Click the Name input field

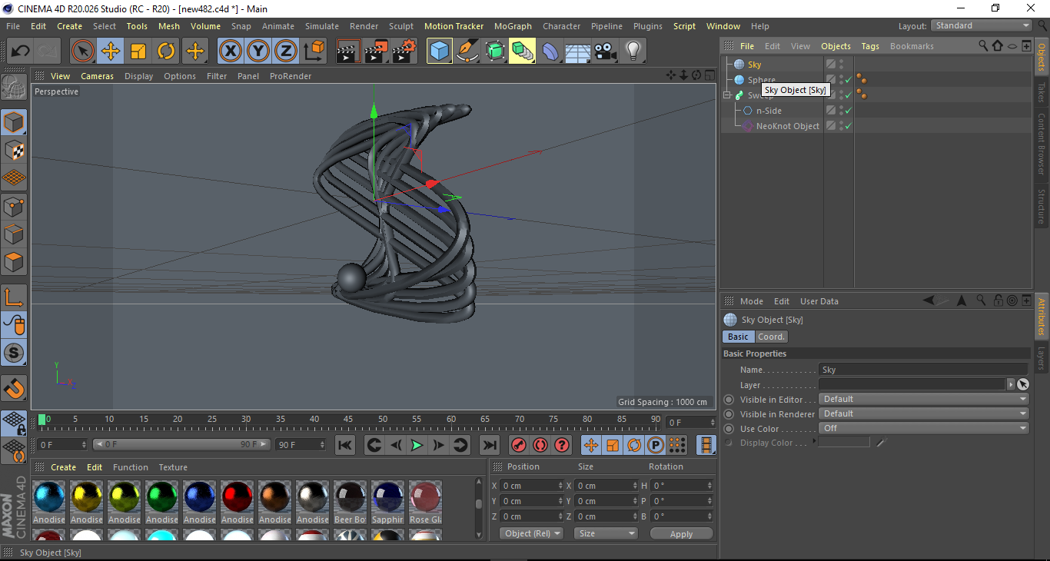tap(923, 370)
